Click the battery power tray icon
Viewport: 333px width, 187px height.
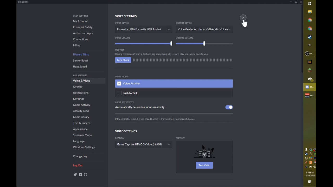[x=311, y=167]
